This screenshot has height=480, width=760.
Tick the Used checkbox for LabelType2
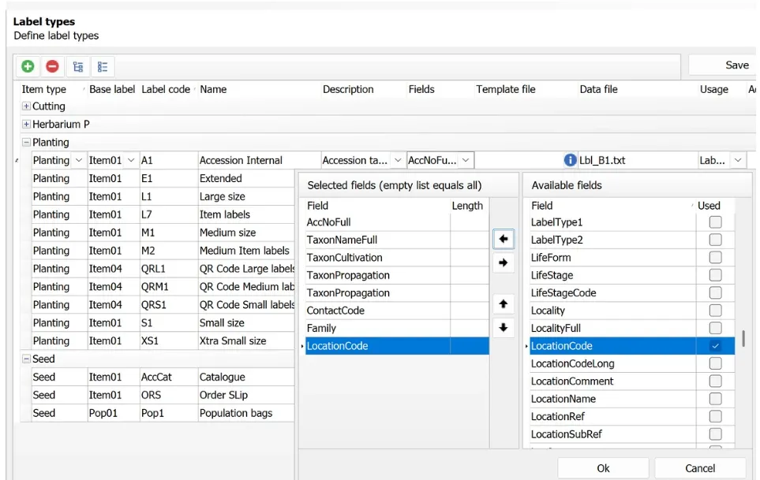coord(715,240)
